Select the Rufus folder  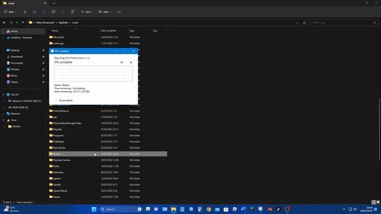click(56, 166)
